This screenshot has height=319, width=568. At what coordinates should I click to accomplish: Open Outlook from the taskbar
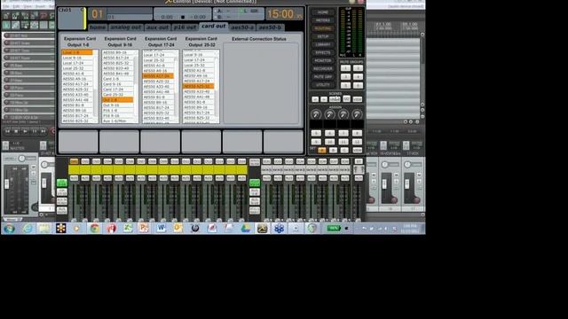click(x=177, y=229)
